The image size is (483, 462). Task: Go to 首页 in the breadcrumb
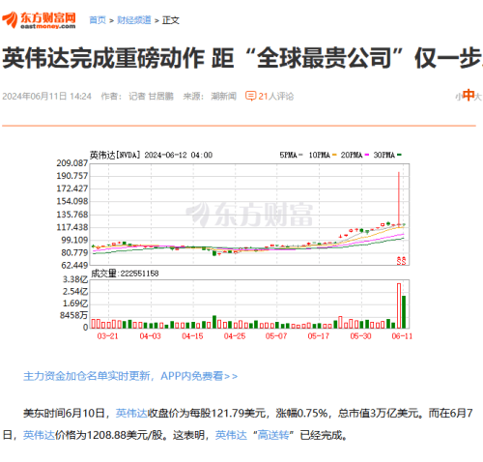click(98, 20)
